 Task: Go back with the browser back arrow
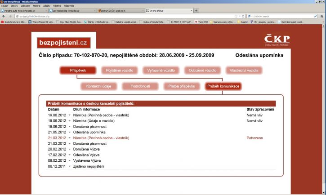coord(4,16)
